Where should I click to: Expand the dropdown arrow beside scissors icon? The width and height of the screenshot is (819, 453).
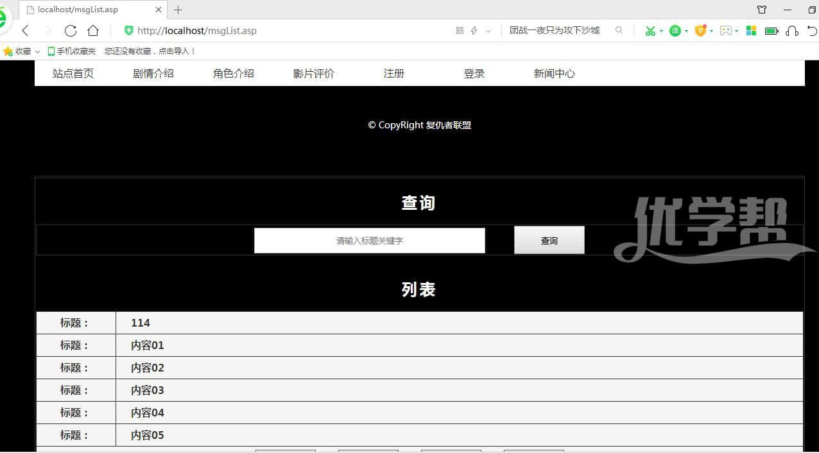(x=661, y=31)
